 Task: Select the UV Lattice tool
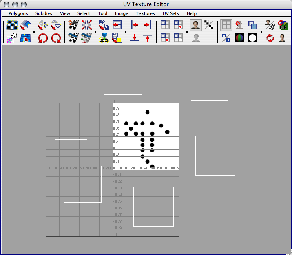pyautogui.click(x=12, y=25)
